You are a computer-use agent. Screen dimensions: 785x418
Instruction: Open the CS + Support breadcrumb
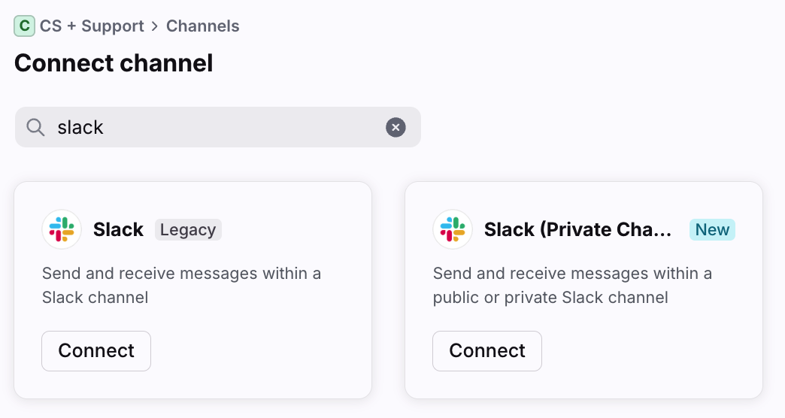tap(92, 26)
